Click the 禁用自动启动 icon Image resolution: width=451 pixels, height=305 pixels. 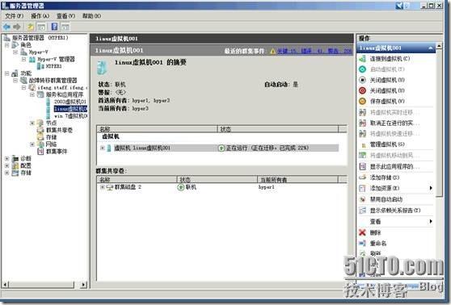[362, 199]
